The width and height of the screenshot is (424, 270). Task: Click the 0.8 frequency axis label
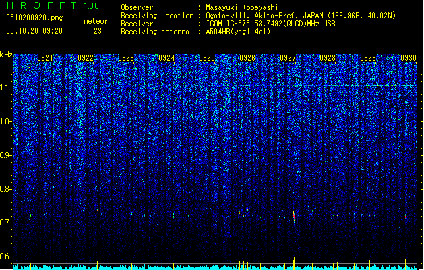tap(5, 189)
